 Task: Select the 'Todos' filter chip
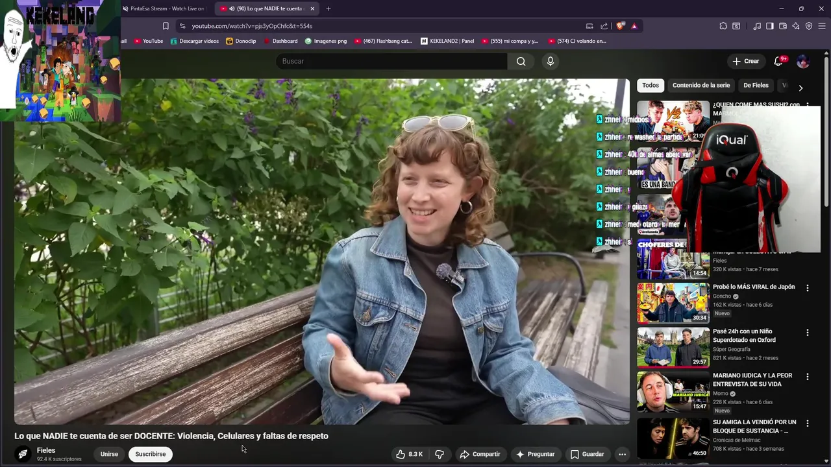pos(650,85)
